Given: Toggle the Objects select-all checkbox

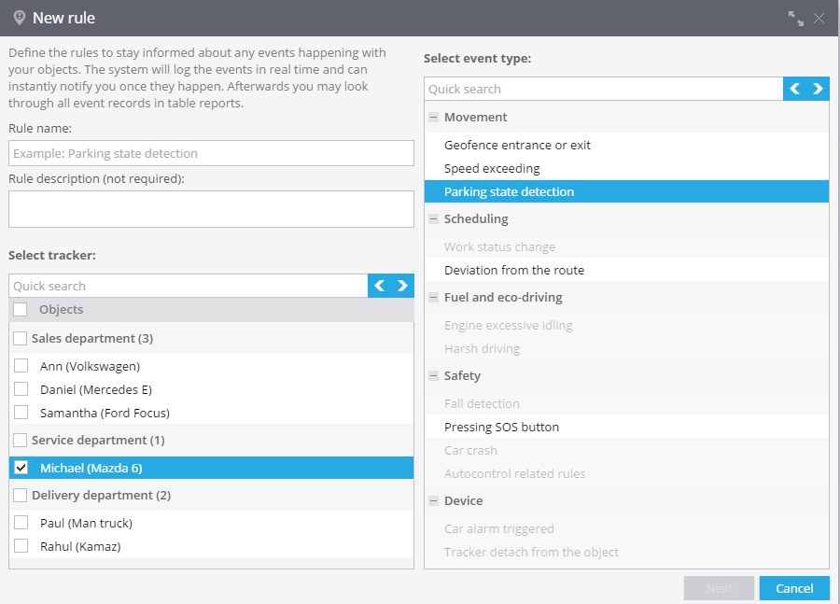Looking at the screenshot, I should point(20,309).
